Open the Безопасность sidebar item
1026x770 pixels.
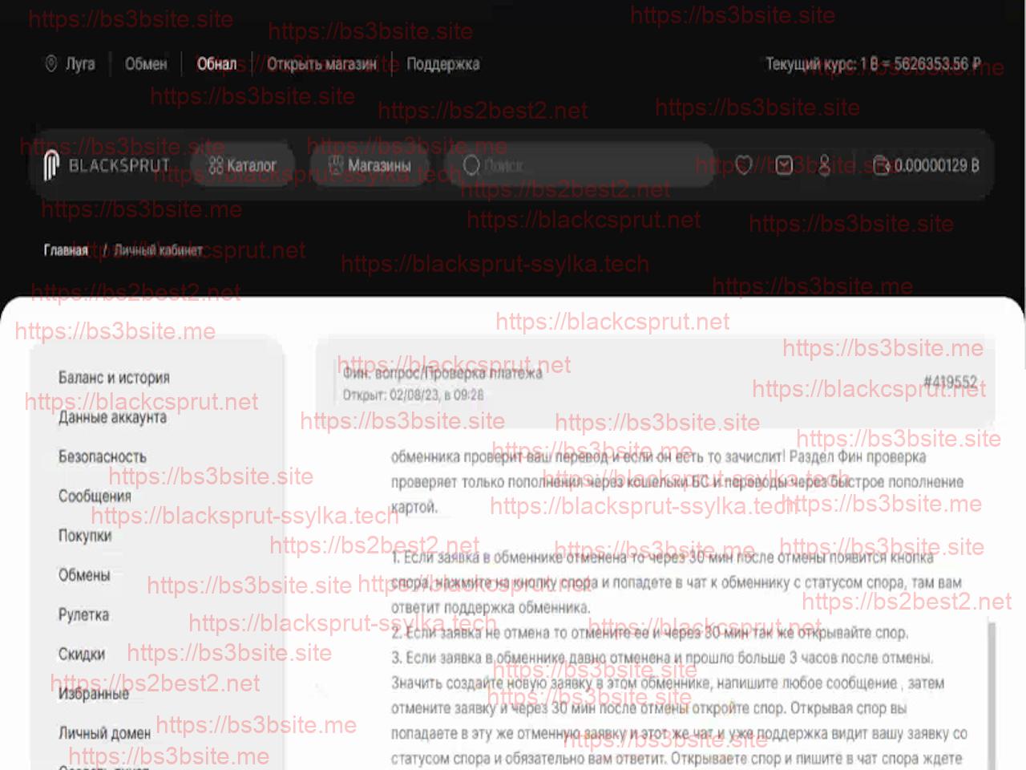[102, 456]
